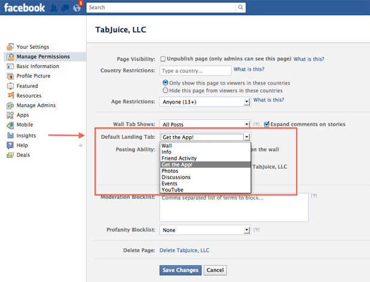Choose Events from landing tab list
Screen dimensions: 370x282
tap(205, 183)
